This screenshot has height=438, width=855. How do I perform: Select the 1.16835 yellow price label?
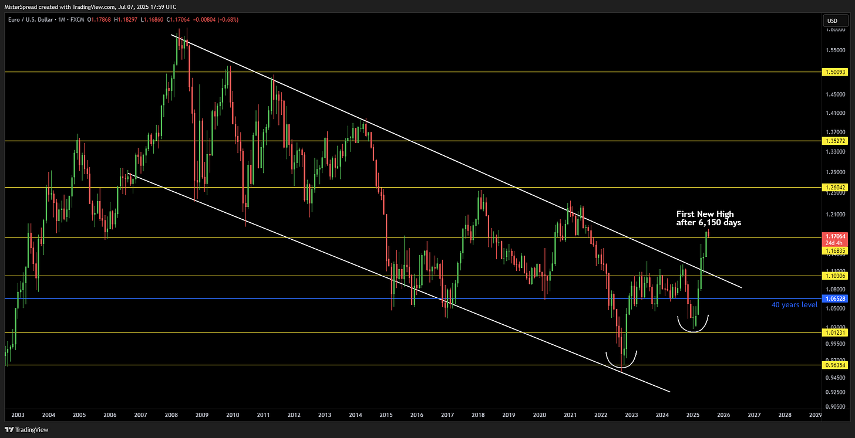[x=836, y=250]
